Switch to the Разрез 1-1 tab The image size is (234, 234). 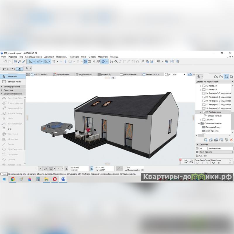coord(152,75)
